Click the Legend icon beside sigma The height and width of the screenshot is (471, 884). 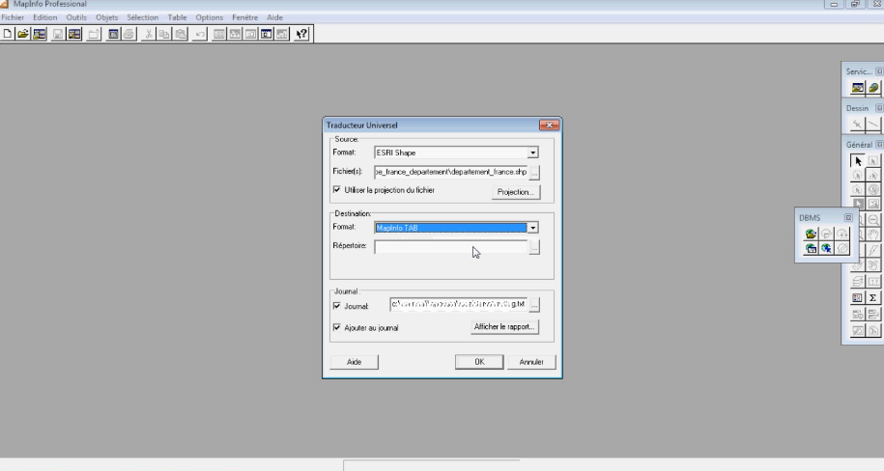pyautogui.click(x=858, y=298)
